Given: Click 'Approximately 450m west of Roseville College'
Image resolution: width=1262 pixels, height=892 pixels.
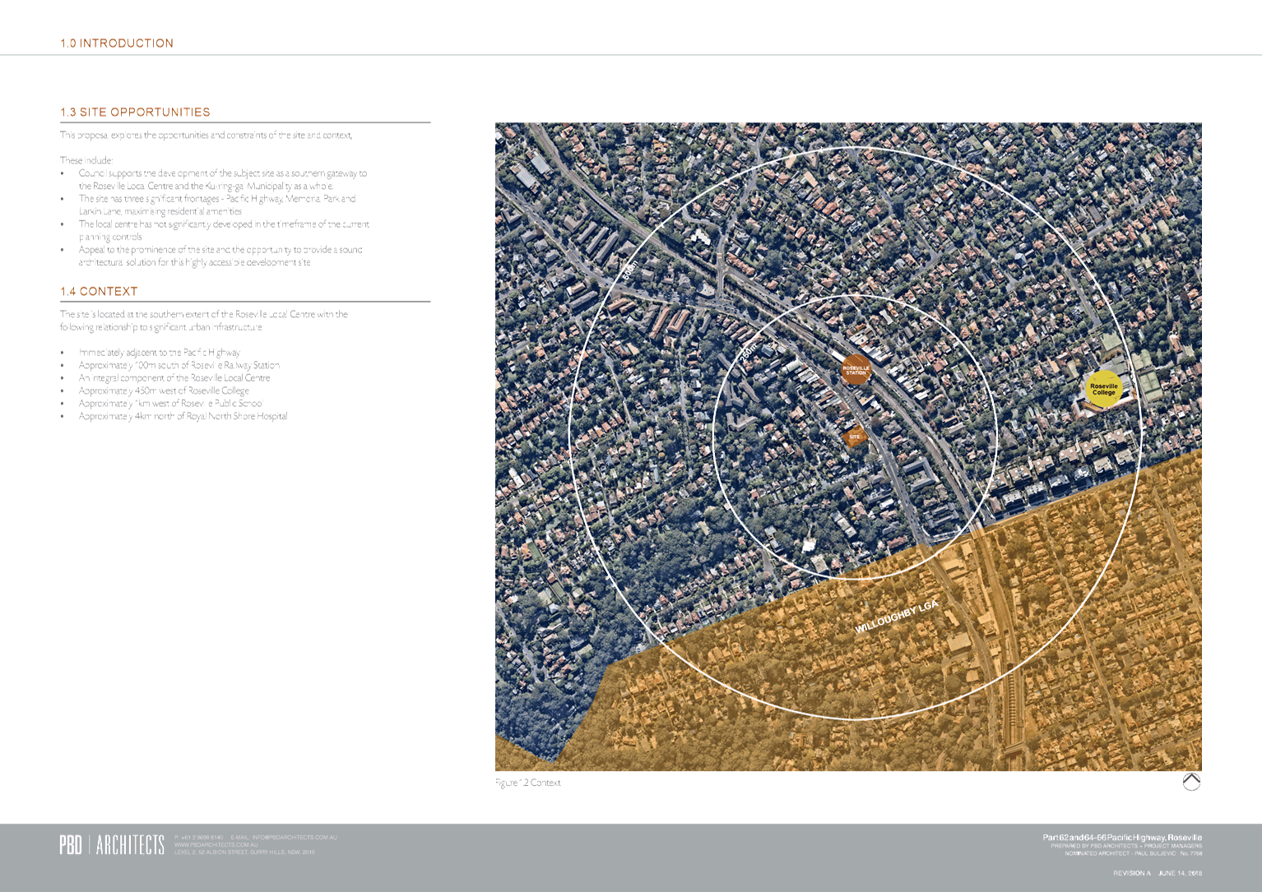Looking at the screenshot, I should [164, 391].
